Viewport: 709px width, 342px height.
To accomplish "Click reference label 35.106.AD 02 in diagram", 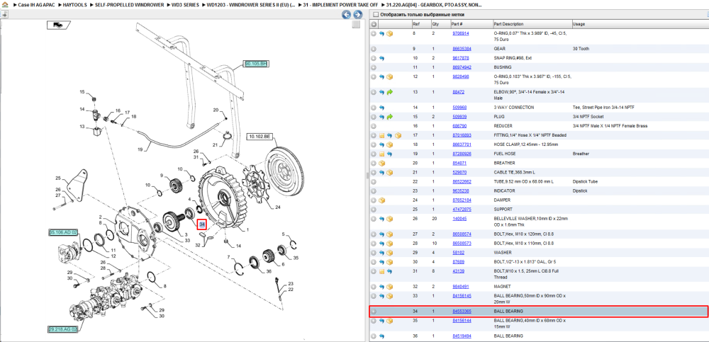I will pos(63,232).
